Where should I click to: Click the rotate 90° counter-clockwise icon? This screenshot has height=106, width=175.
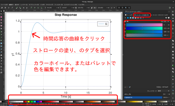17,8
